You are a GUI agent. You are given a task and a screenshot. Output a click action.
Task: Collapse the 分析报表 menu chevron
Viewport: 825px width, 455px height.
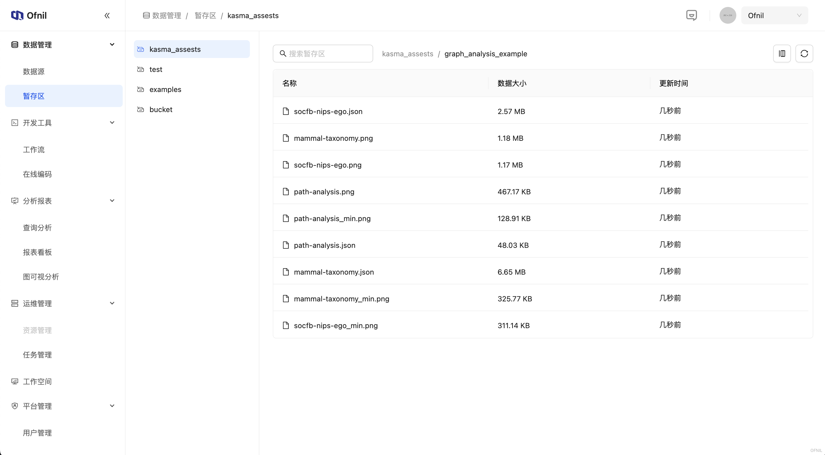pos(112,201)
